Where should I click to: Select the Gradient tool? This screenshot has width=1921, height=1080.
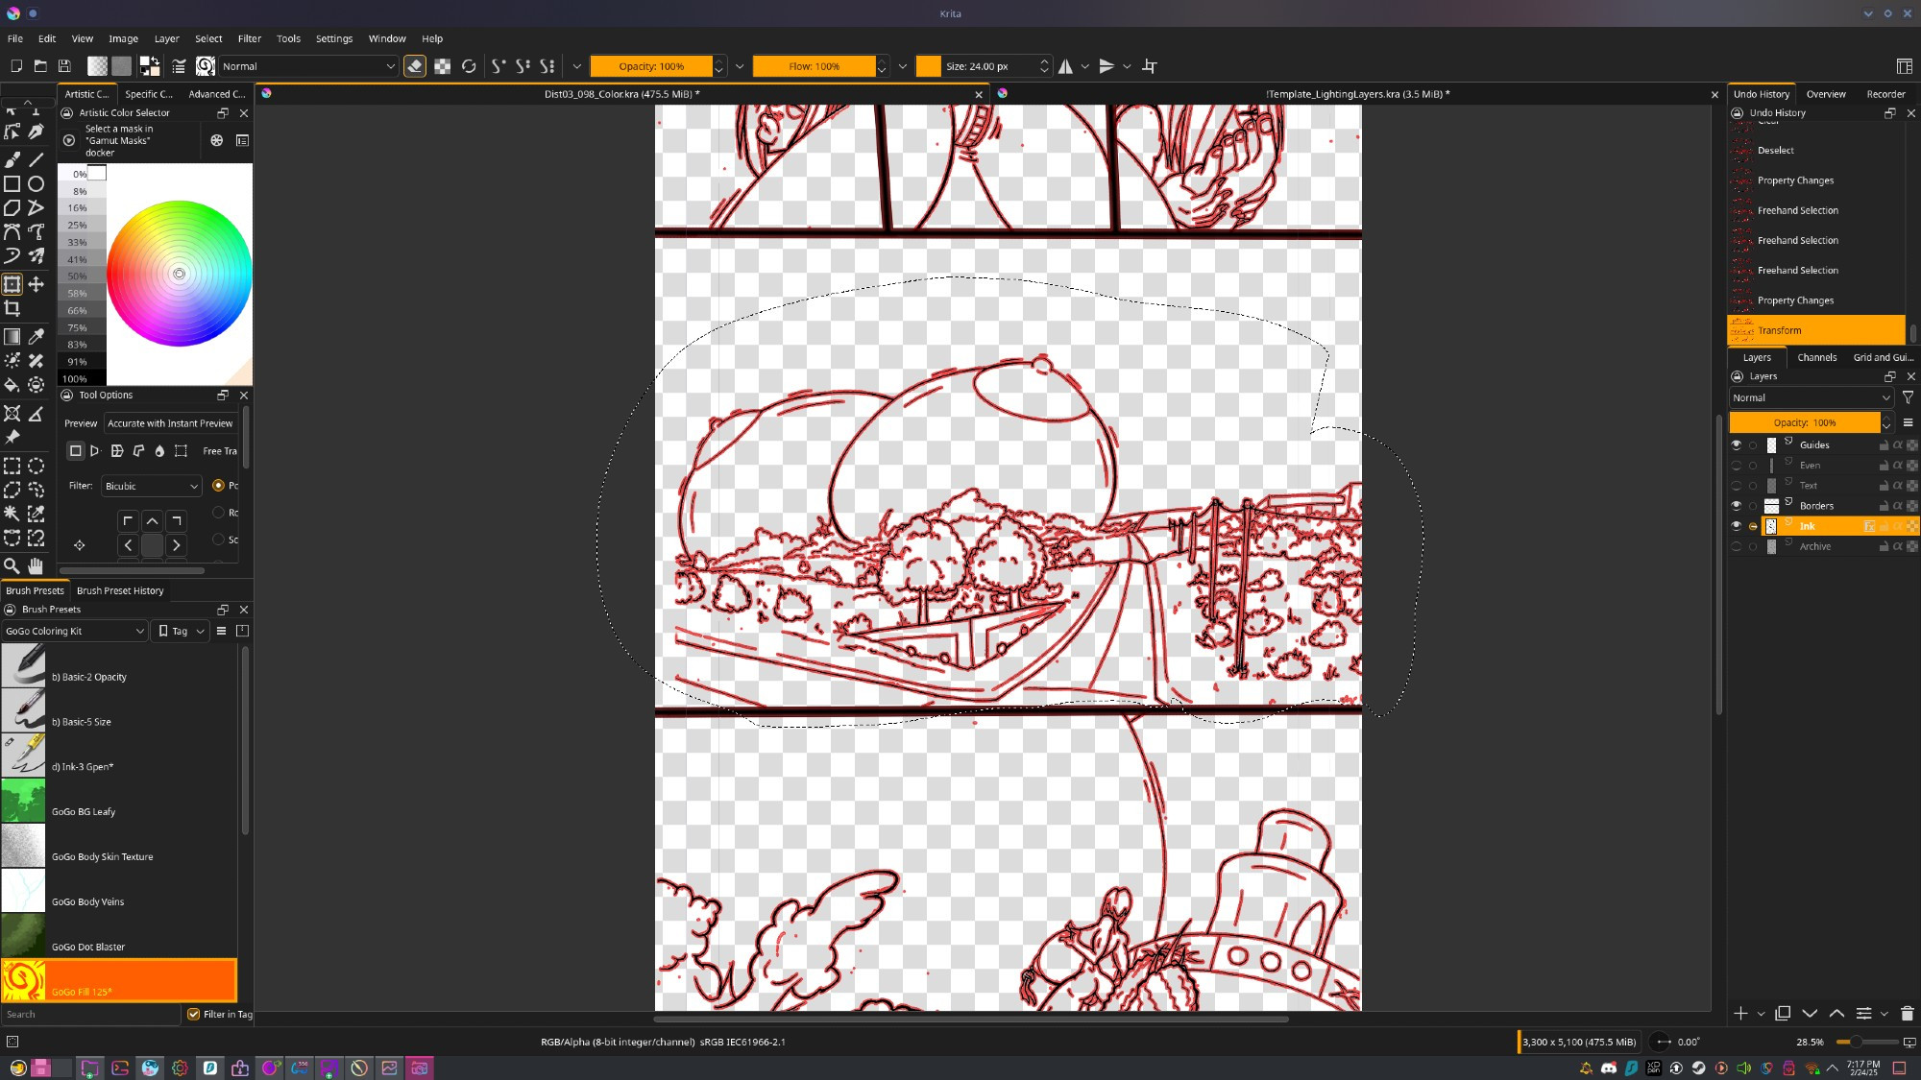(x=12, y=337)
